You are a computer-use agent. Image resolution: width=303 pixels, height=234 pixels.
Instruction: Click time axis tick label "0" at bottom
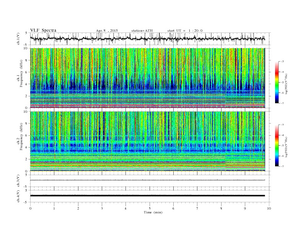click(x=30, y=208)
